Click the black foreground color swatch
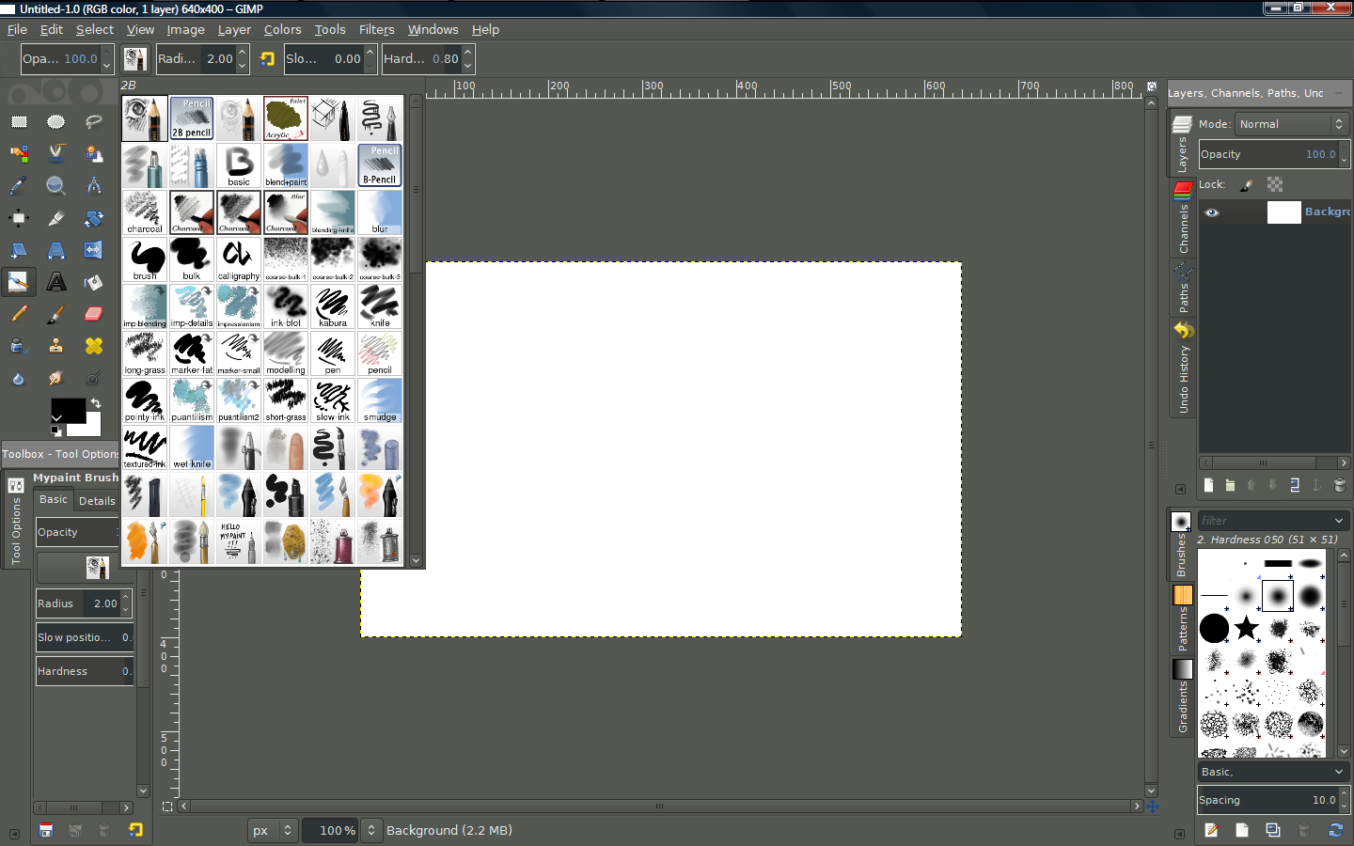Screen dimensions: 1354x846 (x=68, y=410)
